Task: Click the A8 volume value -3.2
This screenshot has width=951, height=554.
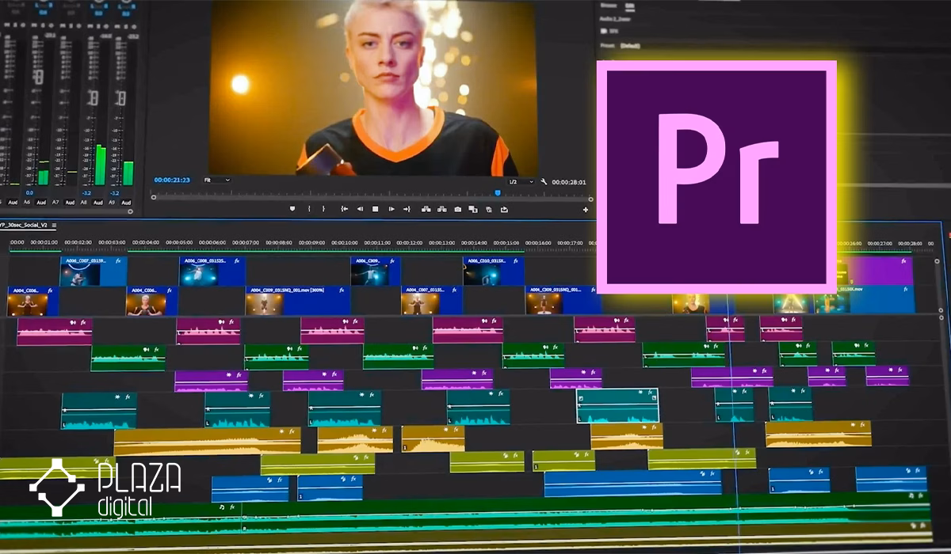Action: click(86, 193)
